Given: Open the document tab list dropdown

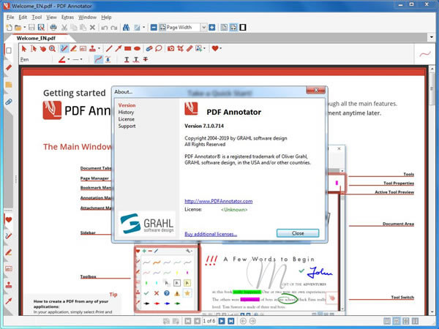Looking at the screenshot, I should coord(431,37).
